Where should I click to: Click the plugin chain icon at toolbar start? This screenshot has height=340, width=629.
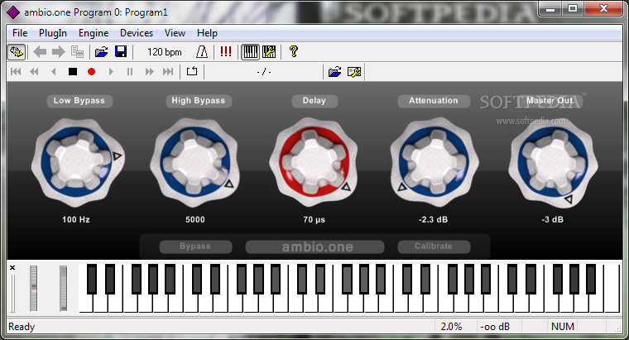click(x=17, y=52)
